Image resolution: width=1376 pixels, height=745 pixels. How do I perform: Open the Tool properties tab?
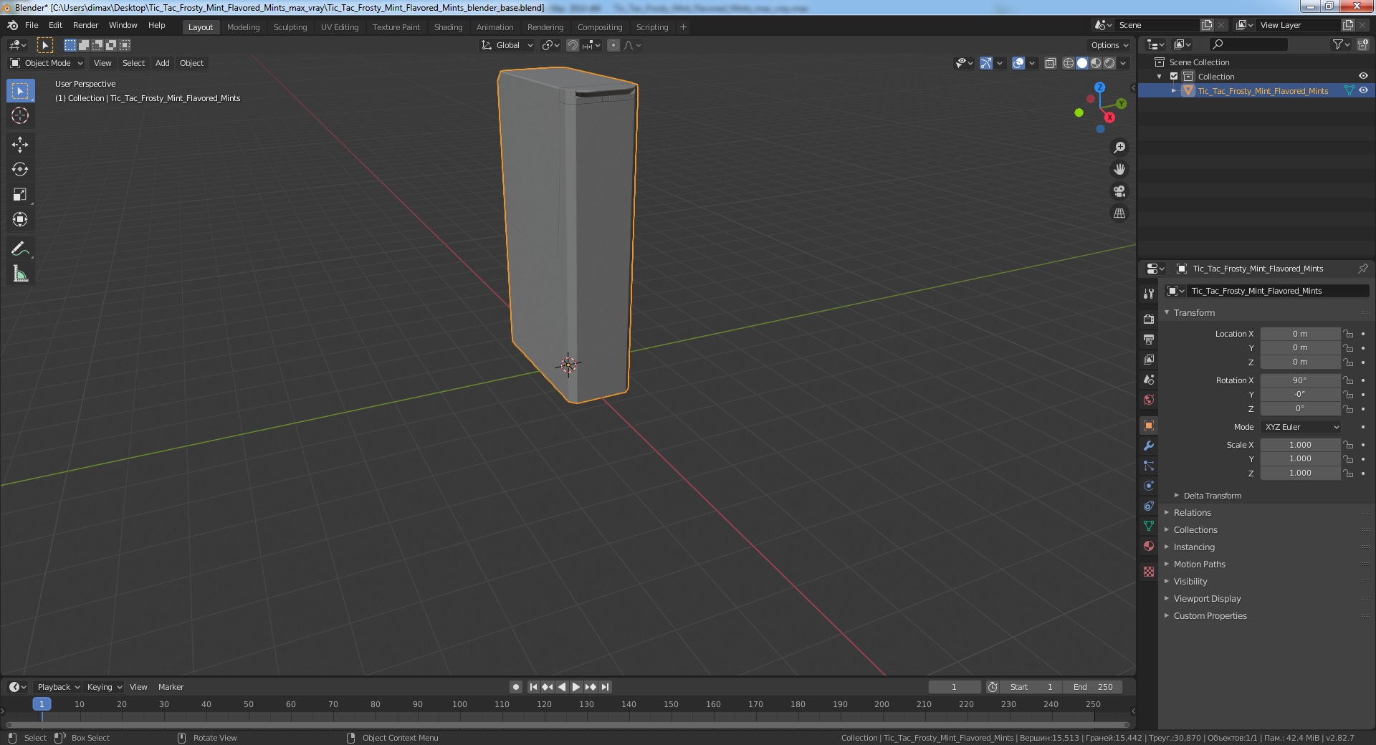(1149, 294)
